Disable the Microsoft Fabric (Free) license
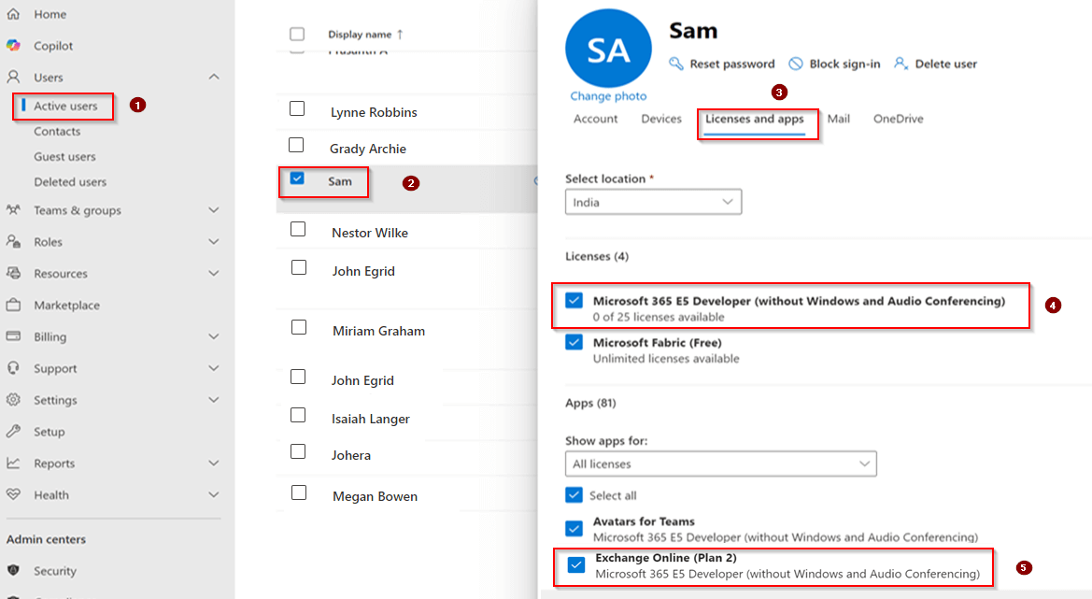1092x599 pixels. tap(574, 342)
